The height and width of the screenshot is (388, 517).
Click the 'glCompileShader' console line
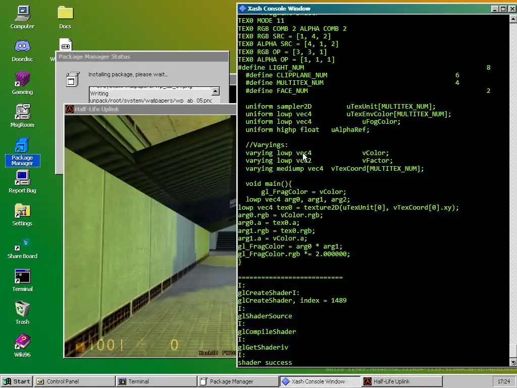[267, 331]
